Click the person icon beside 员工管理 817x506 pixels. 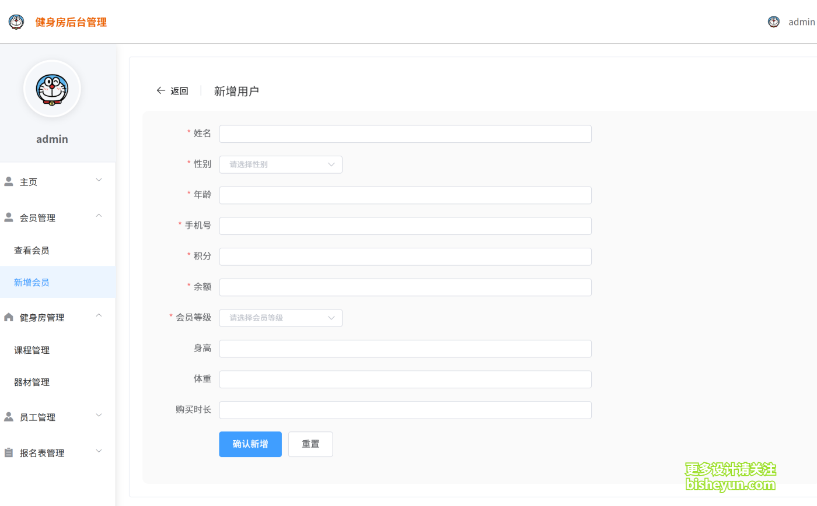coord(9,417)
